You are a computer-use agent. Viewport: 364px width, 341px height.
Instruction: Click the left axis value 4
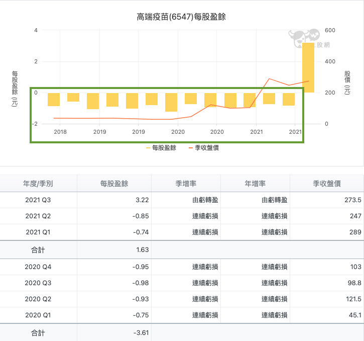pyautogui.click(x=36, y=30)
